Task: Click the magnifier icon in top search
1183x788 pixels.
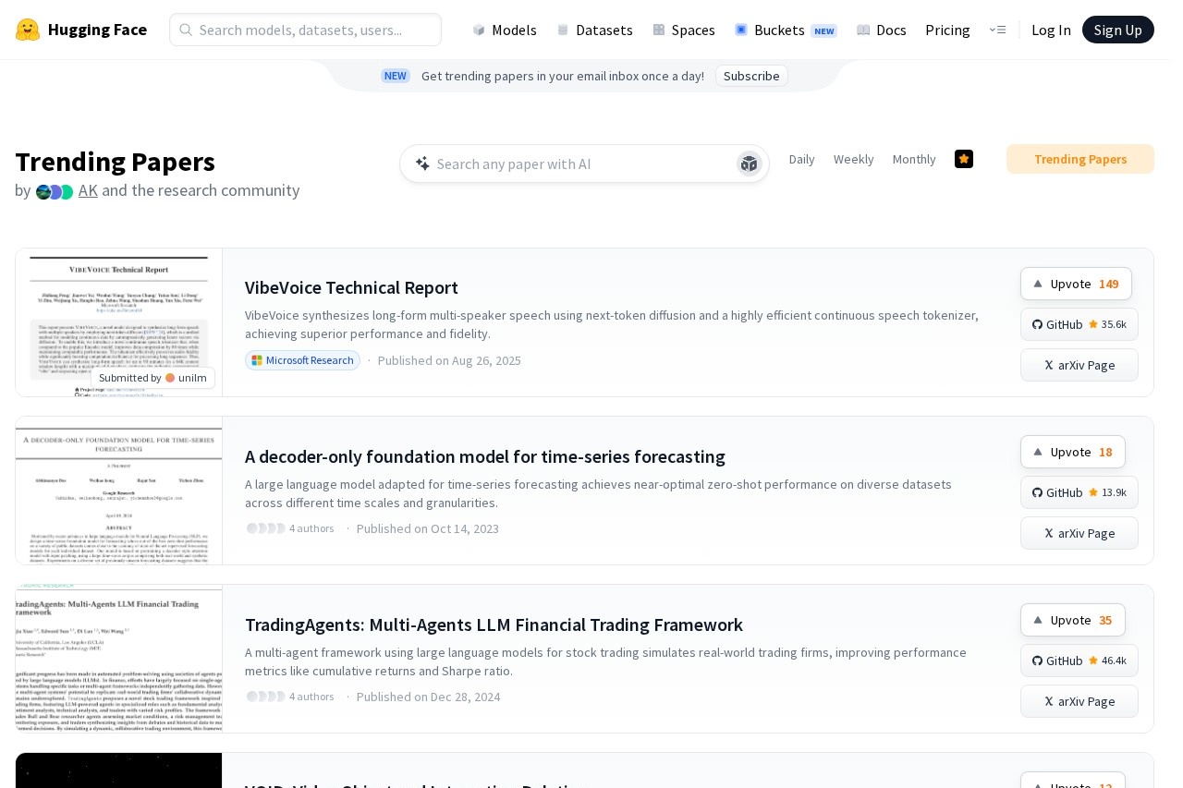Action: point(186,30)
